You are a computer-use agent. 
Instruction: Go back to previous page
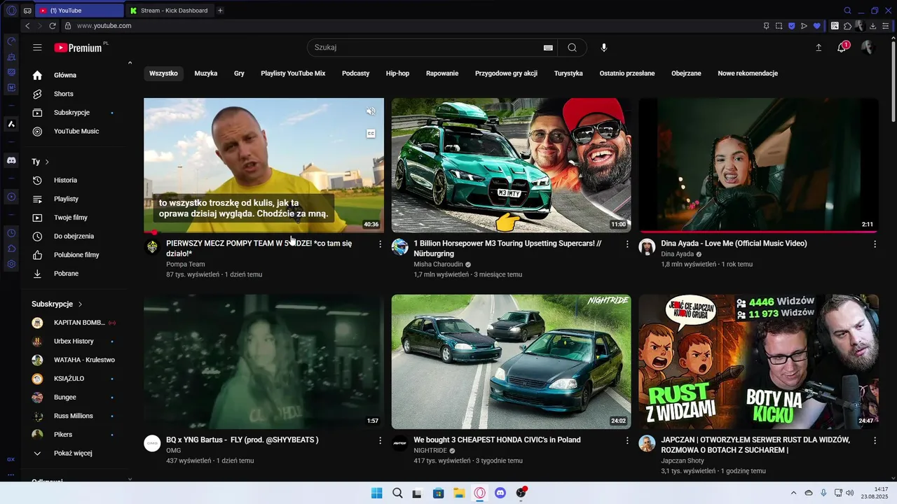27,26
